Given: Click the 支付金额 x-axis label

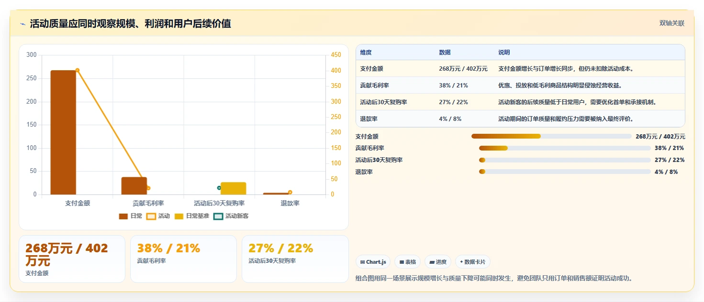Looking at the screenshot, I should (x=78, y=203).
